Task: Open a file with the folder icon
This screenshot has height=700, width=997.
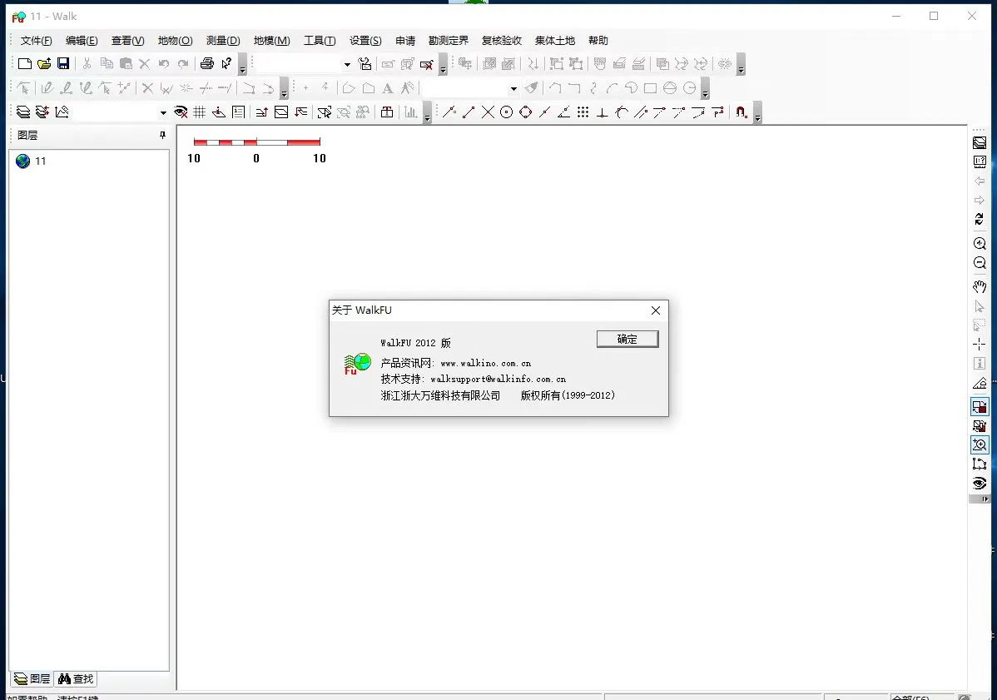Action: point(44,63)
